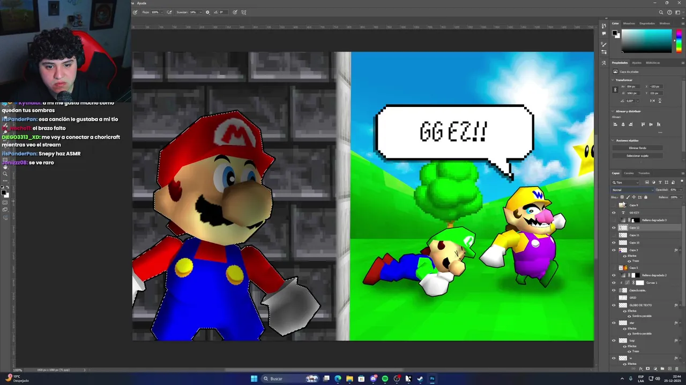This screenshot has height=385, width=686.
Task: Pick a color in the color field
Action: coord(646,41)
